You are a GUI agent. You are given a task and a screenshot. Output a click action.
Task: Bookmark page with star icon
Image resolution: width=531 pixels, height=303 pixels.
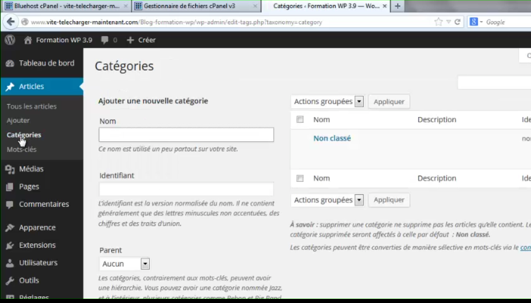click(438, 22)
